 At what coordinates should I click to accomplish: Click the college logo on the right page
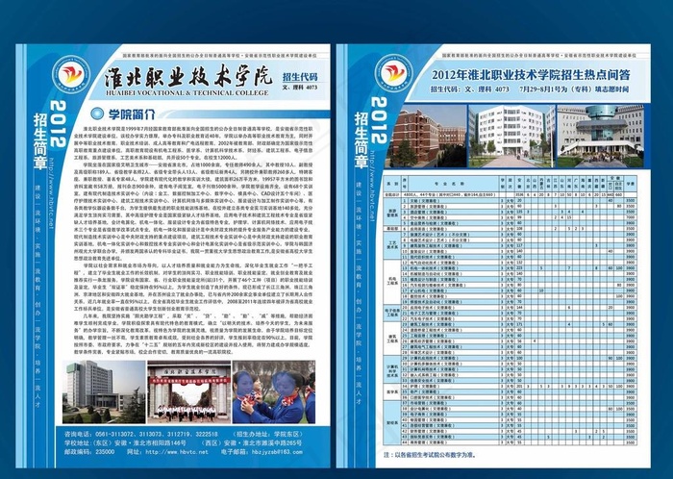(x=393, y=73)
